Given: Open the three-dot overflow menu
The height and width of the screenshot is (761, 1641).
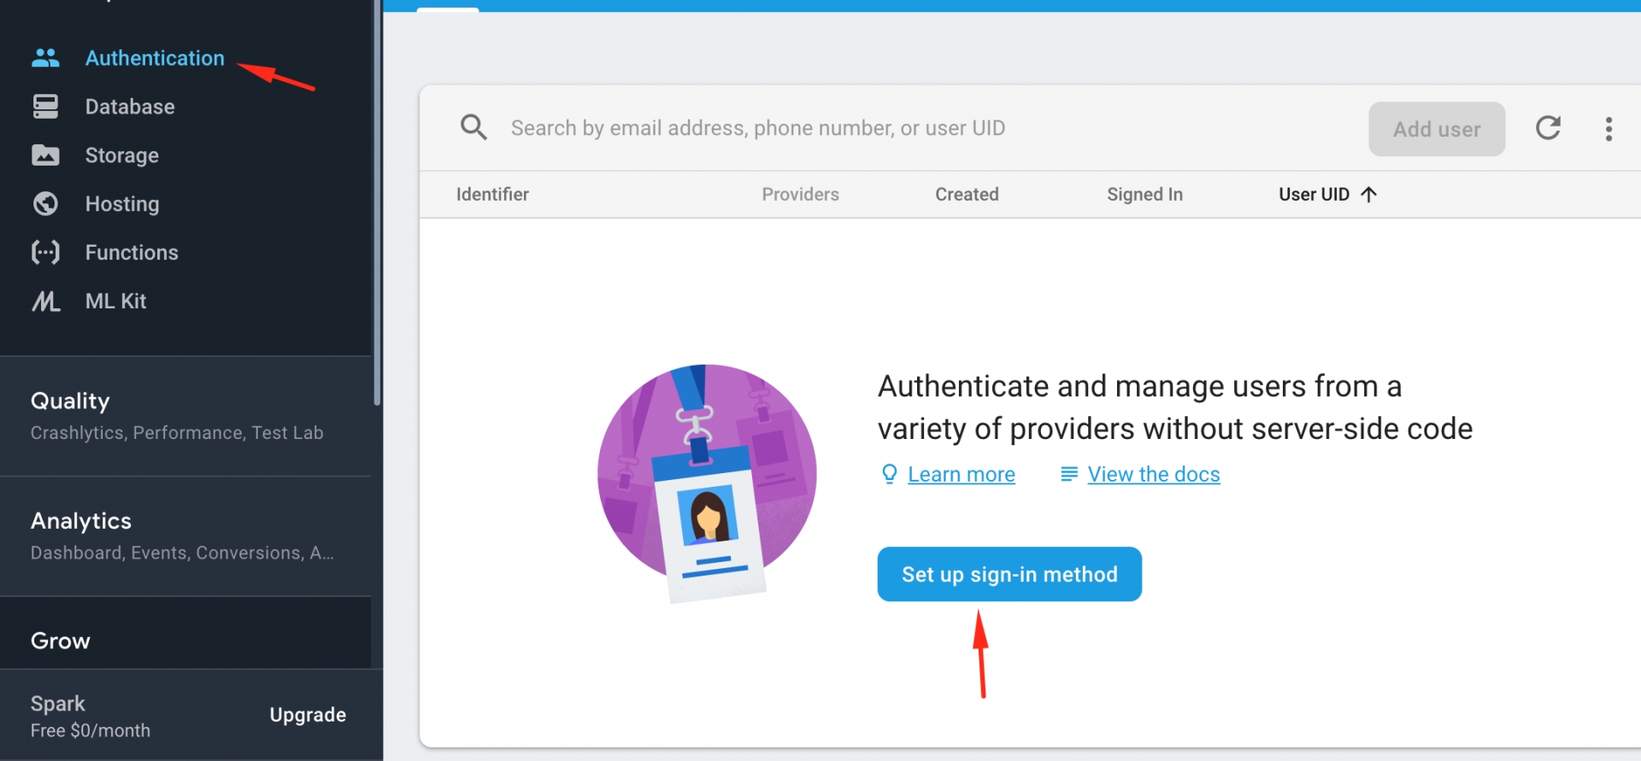Looking at the screenshot, I should coord(1609,129).
